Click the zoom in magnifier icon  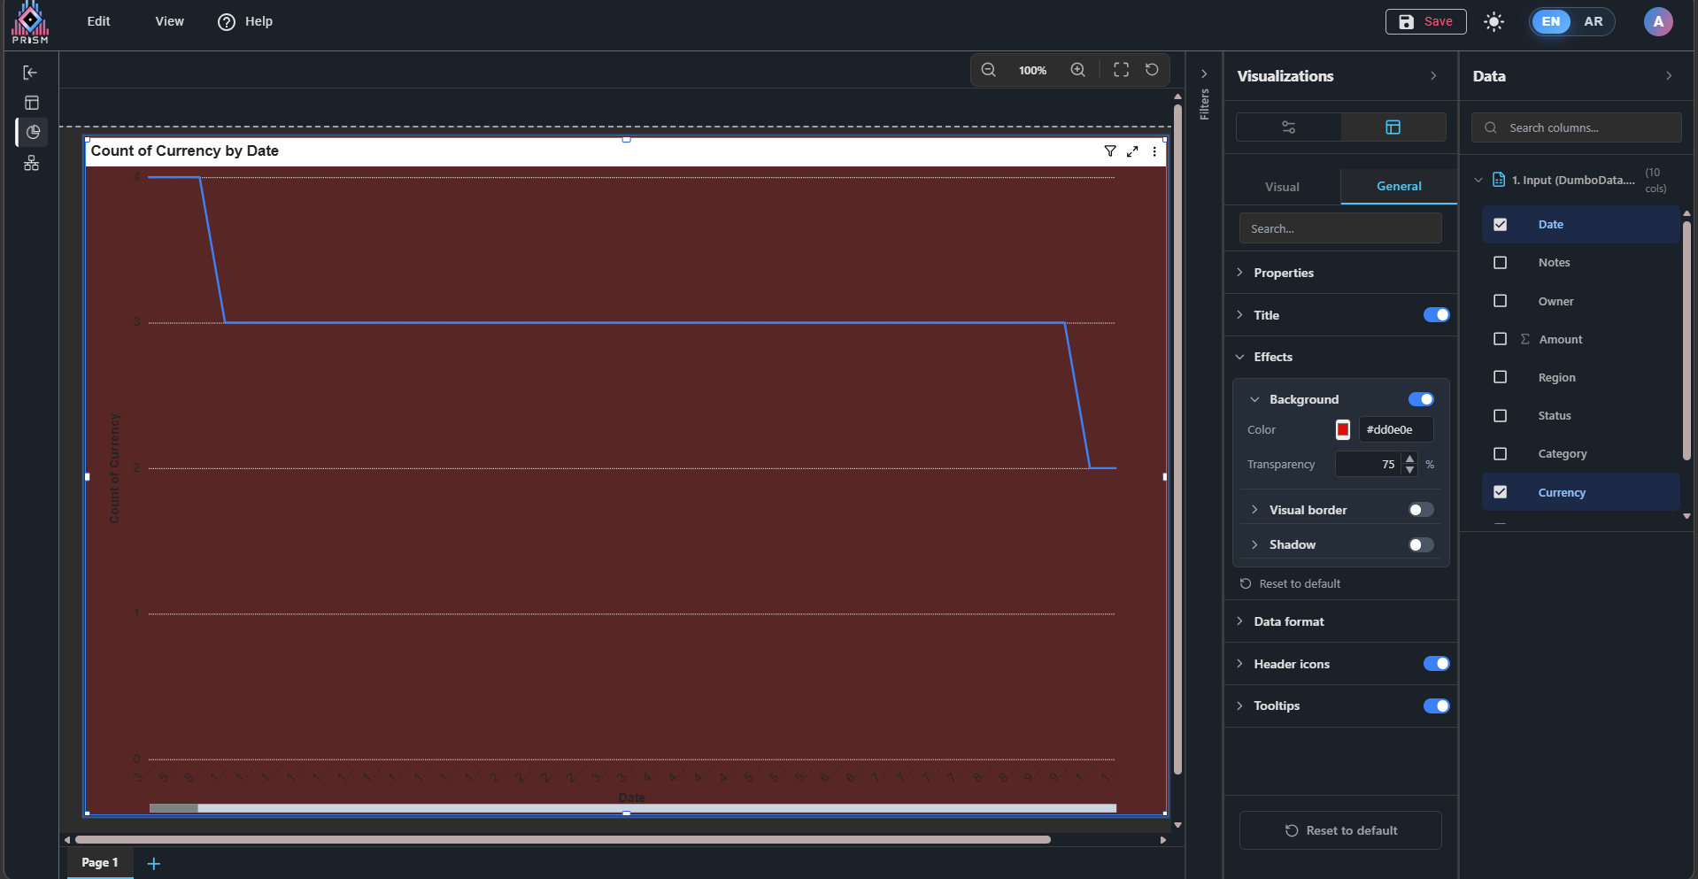1077,70
